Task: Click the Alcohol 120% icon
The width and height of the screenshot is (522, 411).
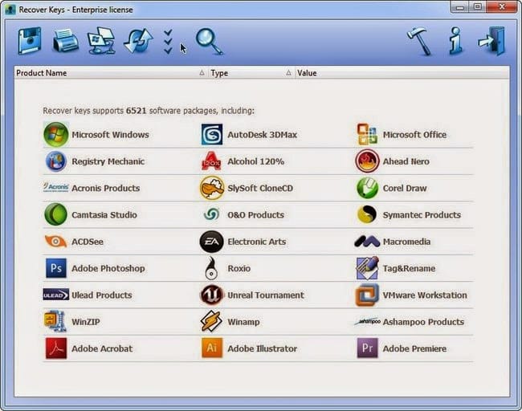Action: [211, 161]
